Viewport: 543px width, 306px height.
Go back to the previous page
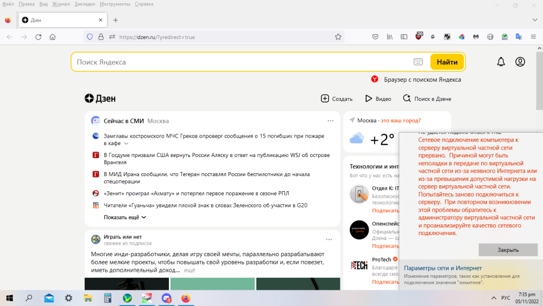pyautogui.click(x=10, y=37)
